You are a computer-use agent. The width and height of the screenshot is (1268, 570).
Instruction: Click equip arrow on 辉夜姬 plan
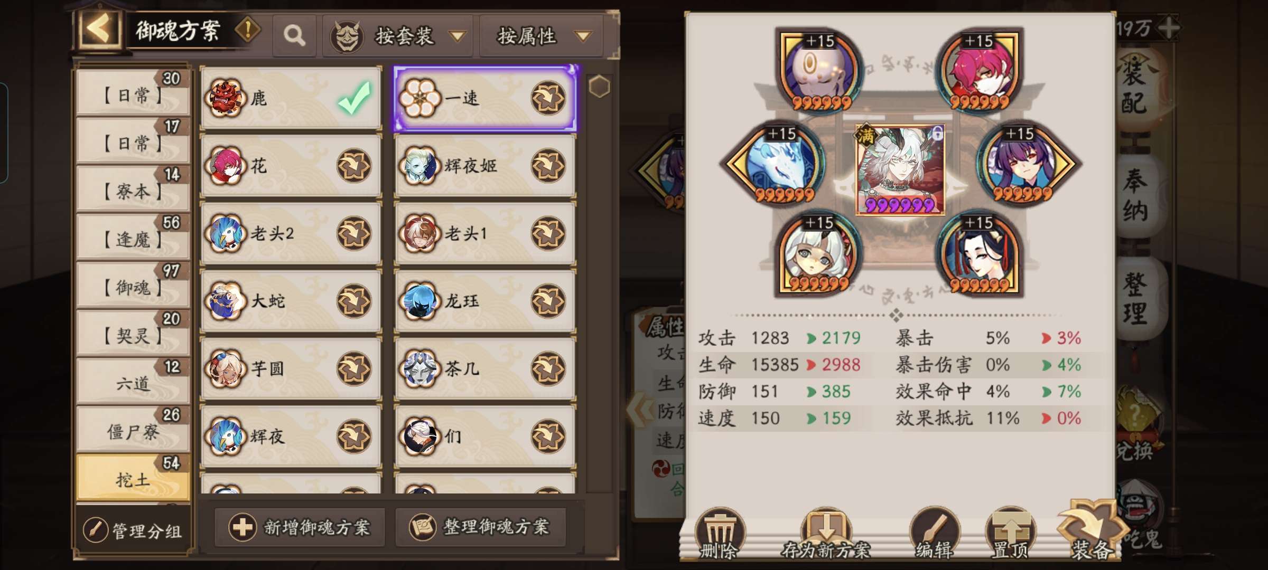(x=548, y=166)
